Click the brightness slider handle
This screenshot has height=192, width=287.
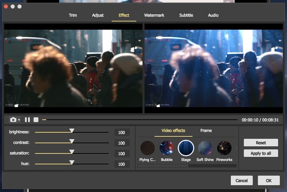click(x=72, y=131)
